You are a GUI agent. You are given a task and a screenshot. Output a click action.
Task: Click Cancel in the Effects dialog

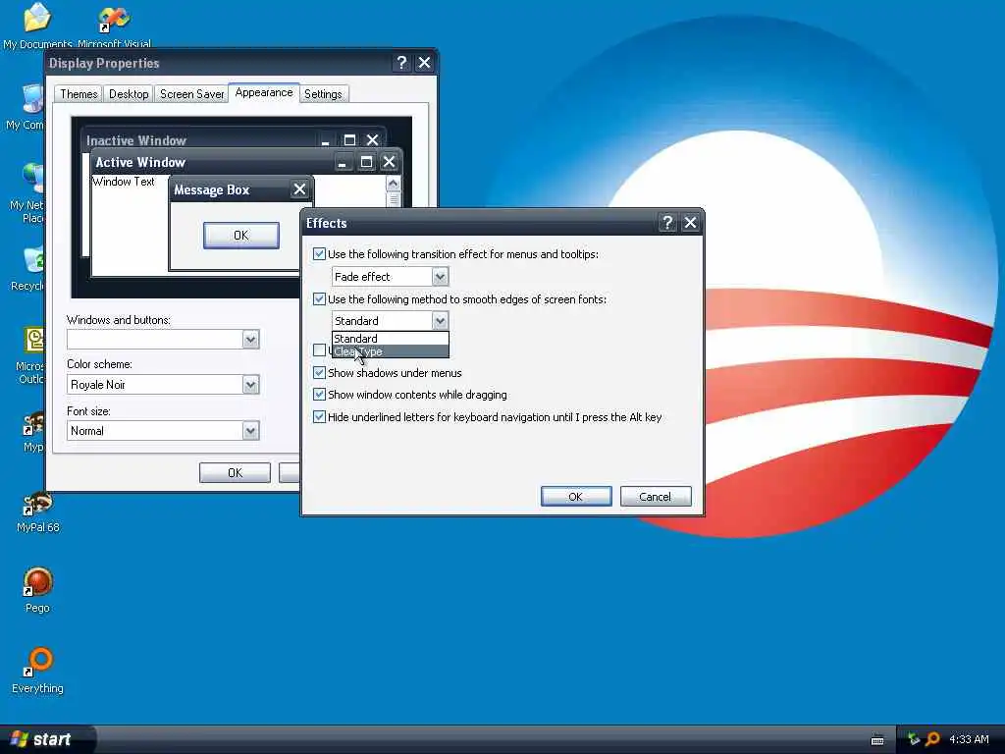(x=655, y=496)
